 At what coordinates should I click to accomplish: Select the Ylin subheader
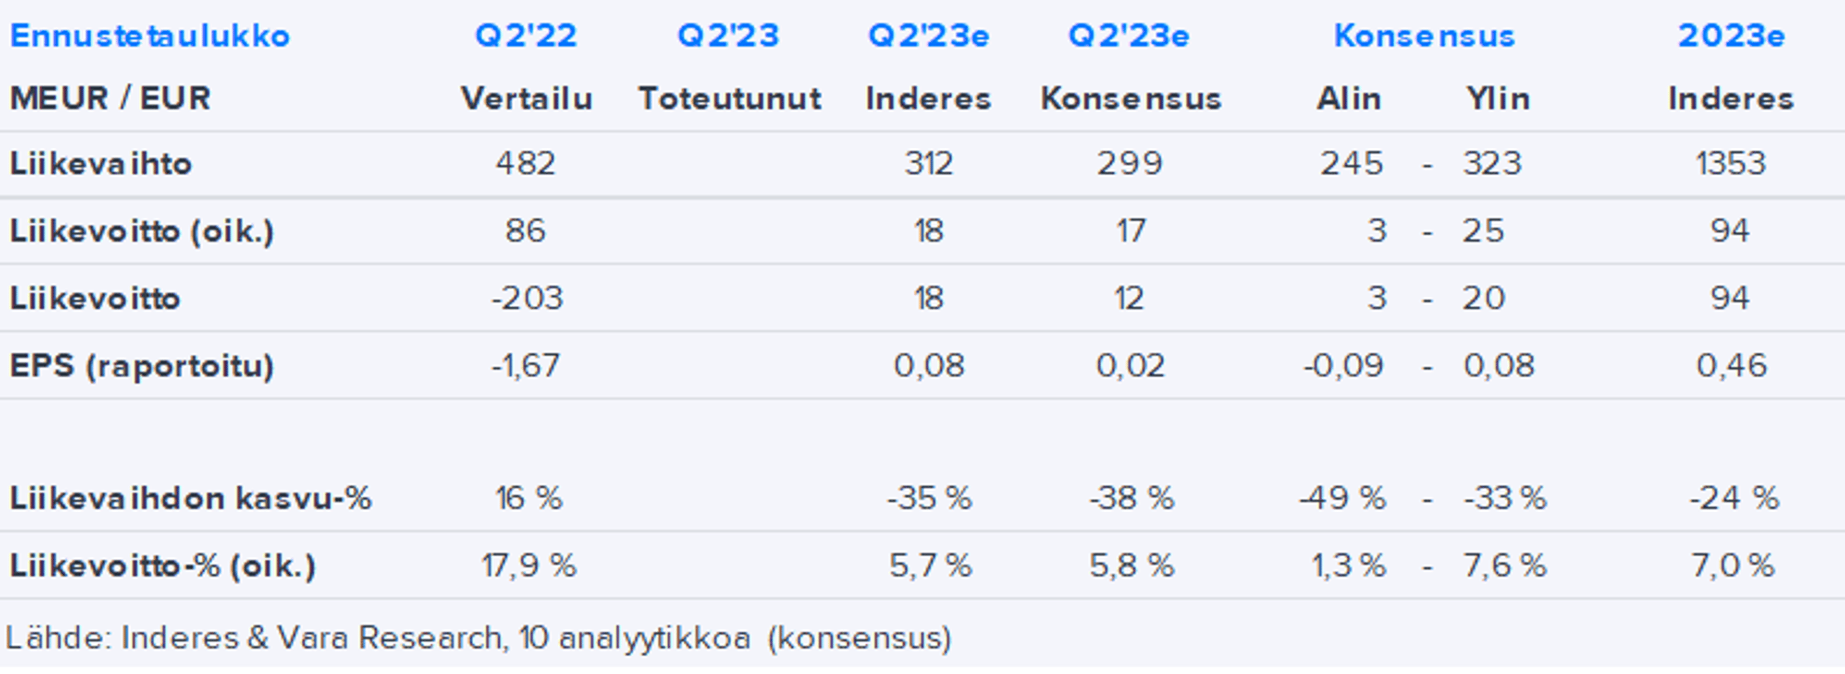coord(1498,98)
